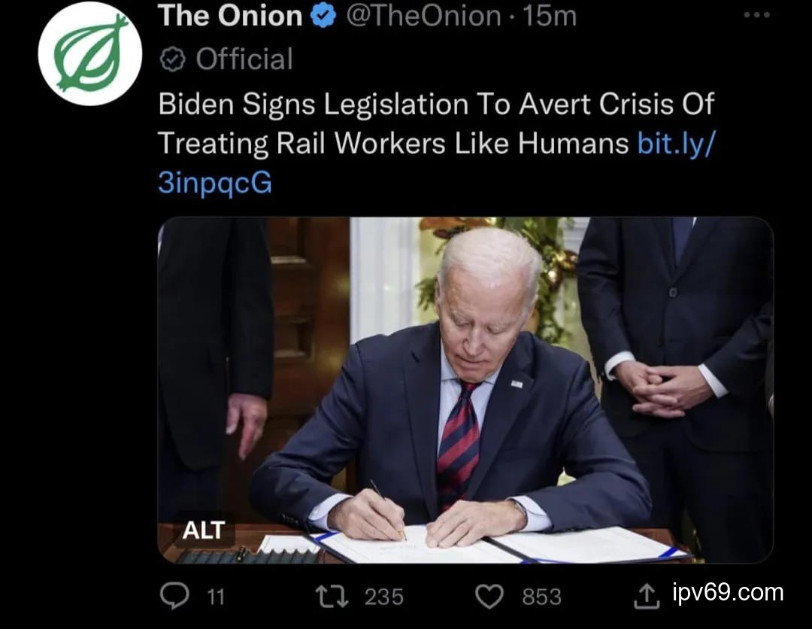This screenshot has width=812, height=629.
Task: Open The Onion profile avatar
Action: [x=90, y=53]
